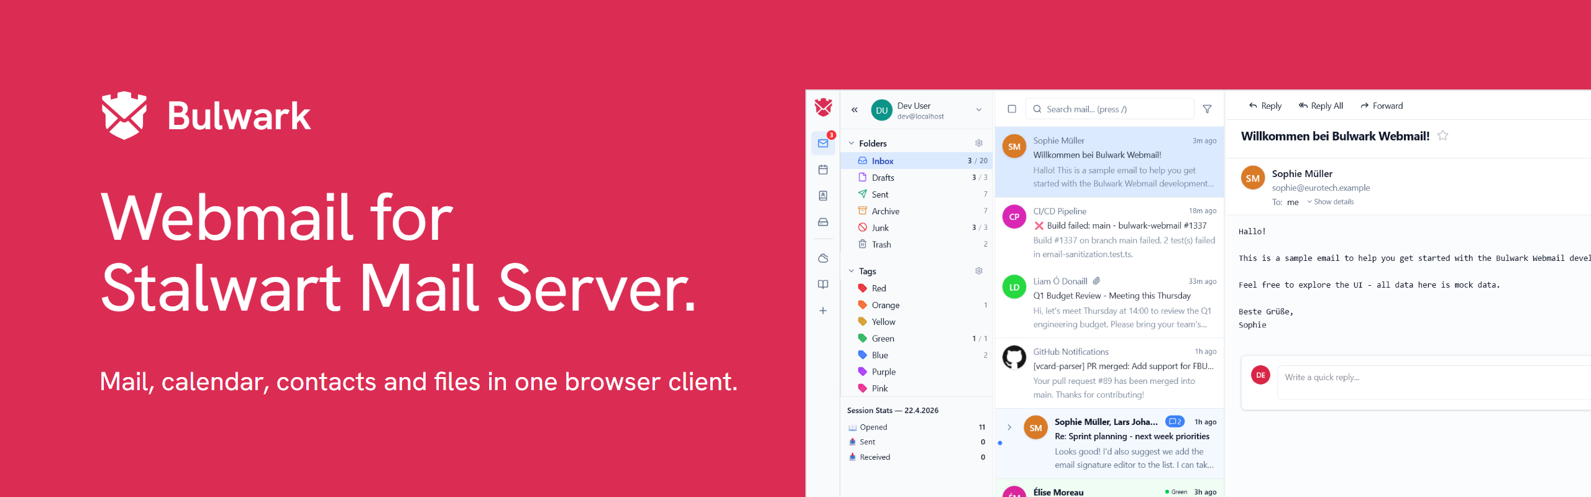Open Re: Sprint planning email
Screen dimensions: 1591x497
(1109, 443)
